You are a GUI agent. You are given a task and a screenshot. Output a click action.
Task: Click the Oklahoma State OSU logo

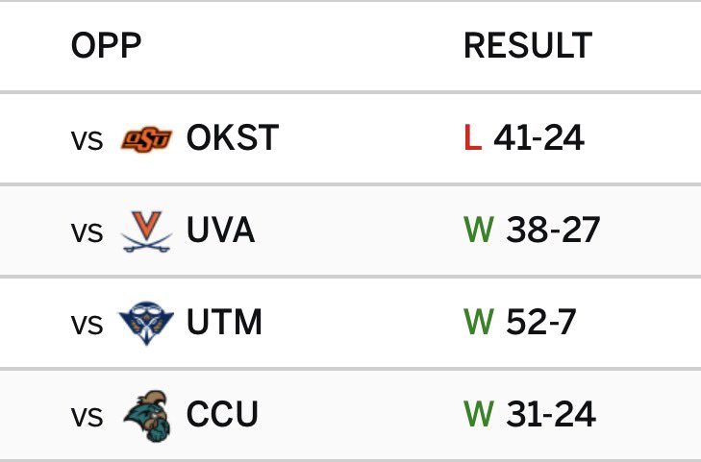tap(146, 139)
